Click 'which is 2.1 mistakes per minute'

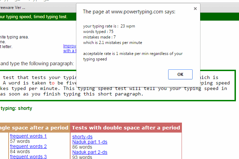(112, 43)
